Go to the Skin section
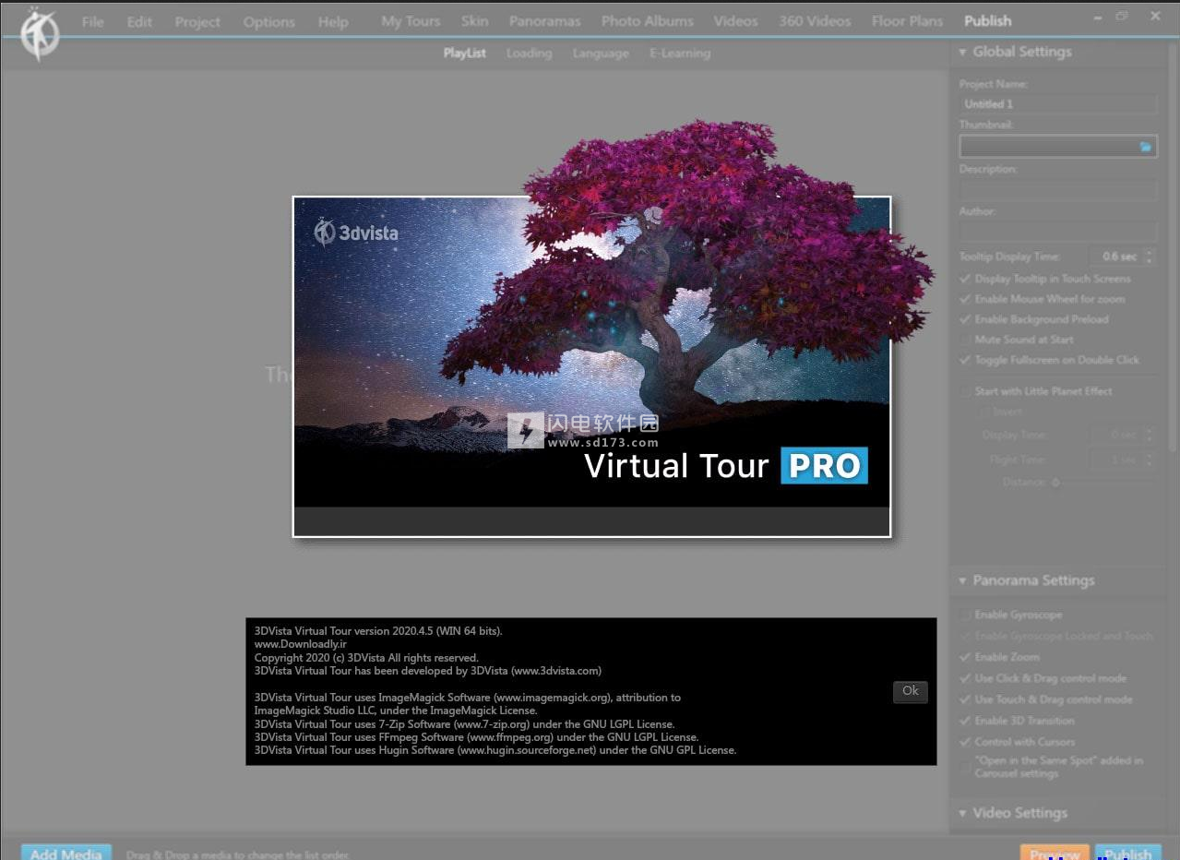Image resolution: width=1180 pixels, height=860 pixels. click(475, 20)
